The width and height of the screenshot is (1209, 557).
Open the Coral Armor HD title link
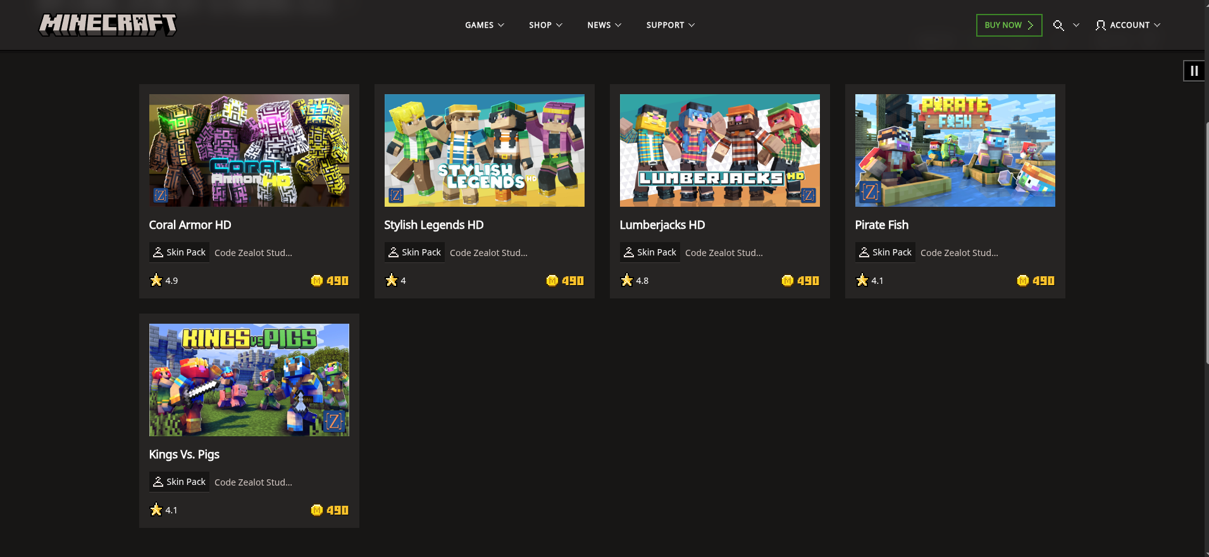point(190,225)
